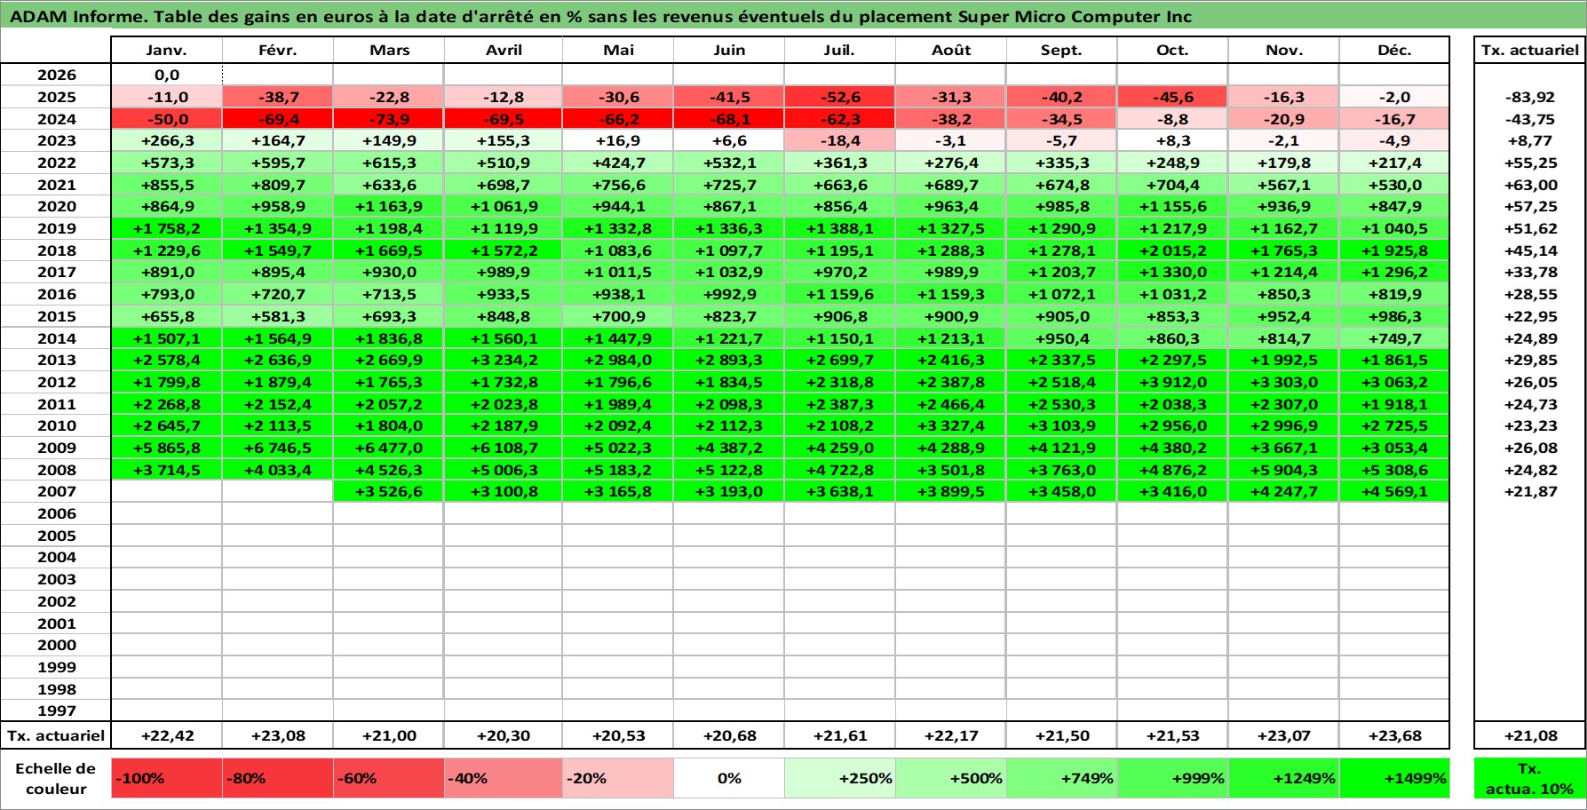Click the Sept. column header
Viewport: 1587px width, 810px height.
click(1062, 51)
